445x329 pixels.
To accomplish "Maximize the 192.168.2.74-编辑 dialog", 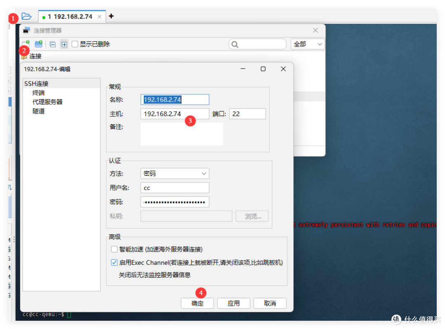I will [263, 69].
